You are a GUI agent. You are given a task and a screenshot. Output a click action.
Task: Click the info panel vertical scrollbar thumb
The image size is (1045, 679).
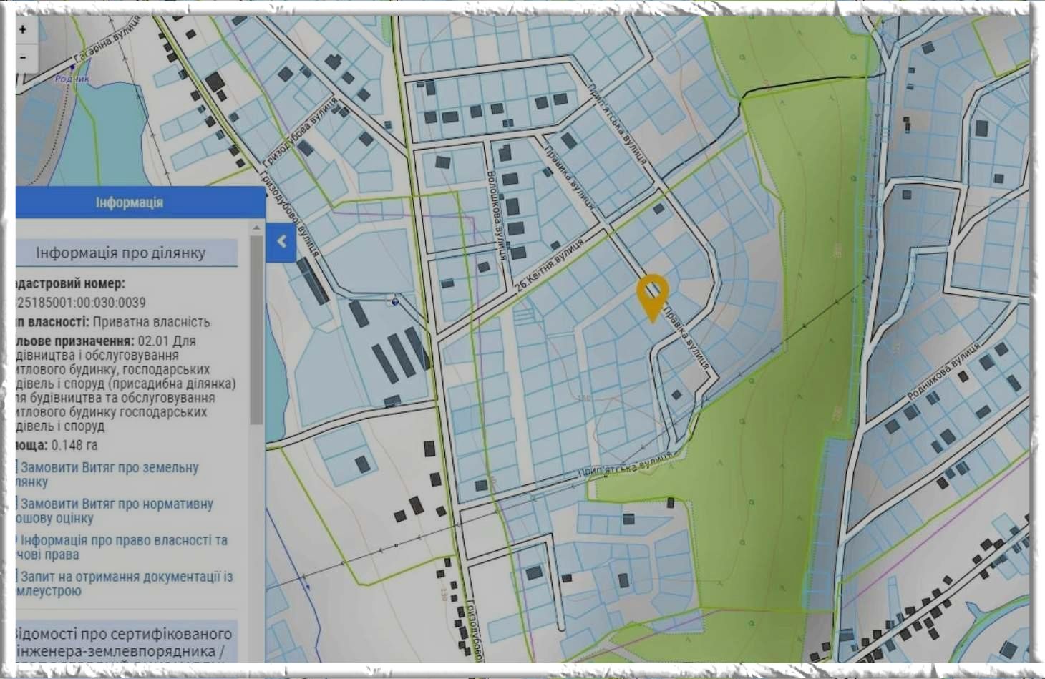tap(256, 329)
